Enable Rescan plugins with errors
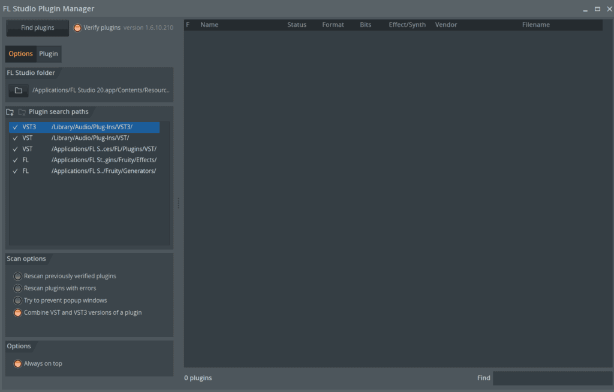This screenshot has height=392, width=614. click(x=18, y=288)
